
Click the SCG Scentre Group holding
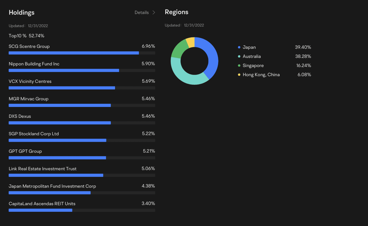29,46
